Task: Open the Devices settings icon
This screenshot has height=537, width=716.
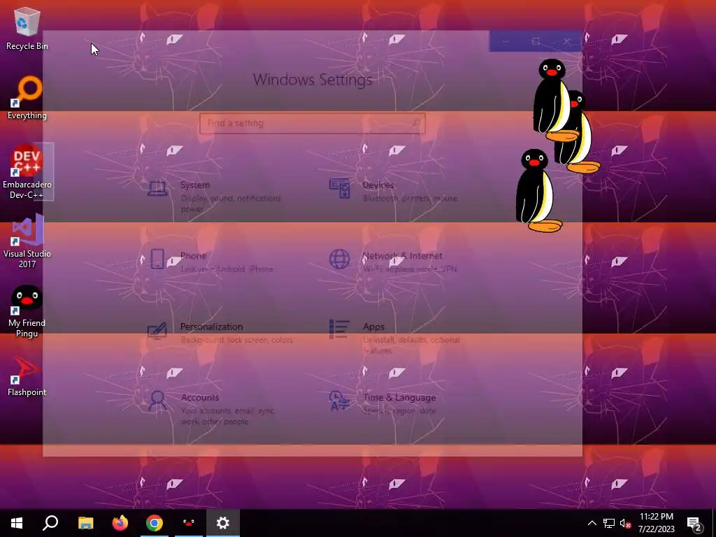Action: click(339, 188)
